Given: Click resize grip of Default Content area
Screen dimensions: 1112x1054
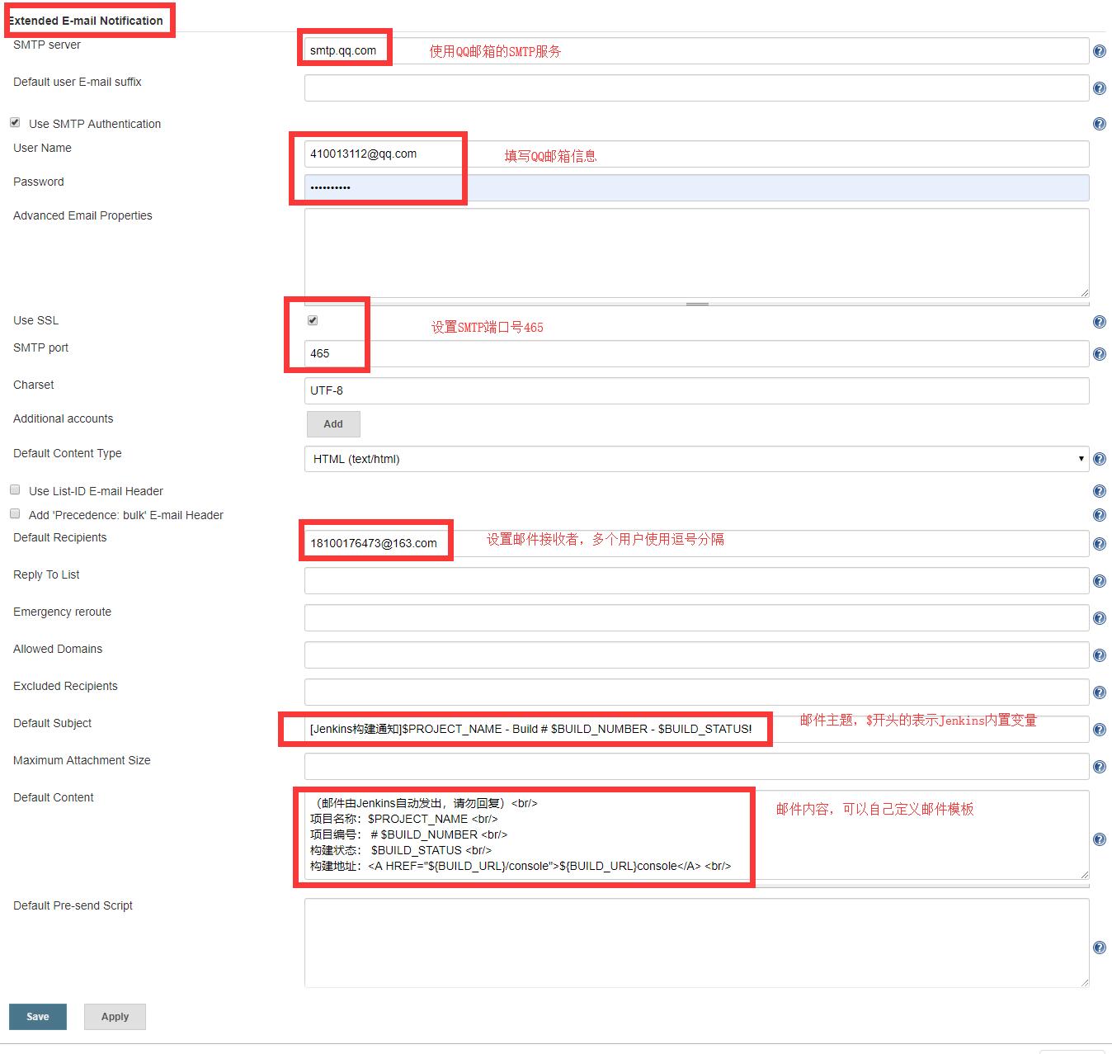Looking at the screenshot, I should click(x=1084, y=874).
